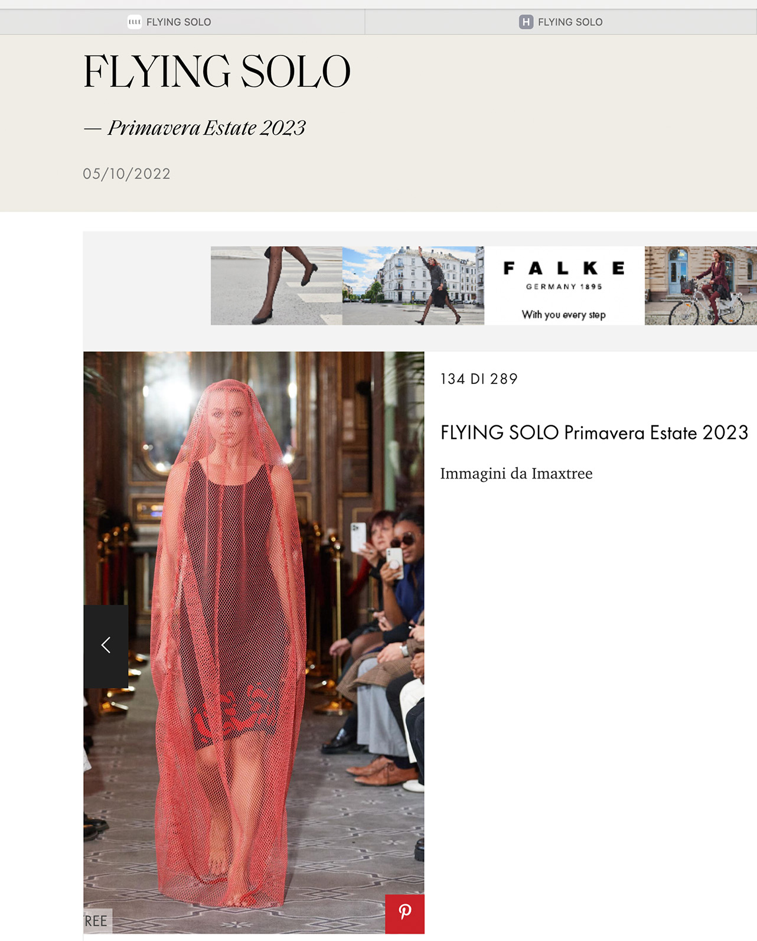The height and width of the screenshot is (941, 757).
Task: Click the large FLYING SOLO headline
Action: pos(217,72)
